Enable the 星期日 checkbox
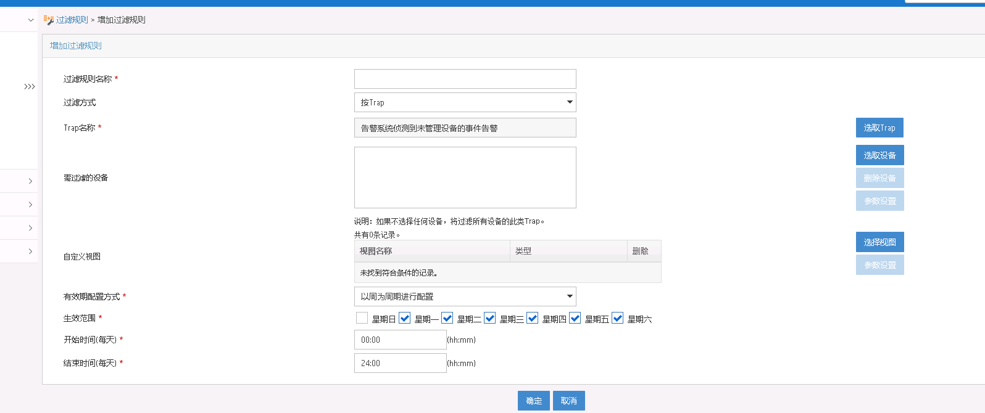This screenshot has height=413, width=985. click(x=362, y=318)
